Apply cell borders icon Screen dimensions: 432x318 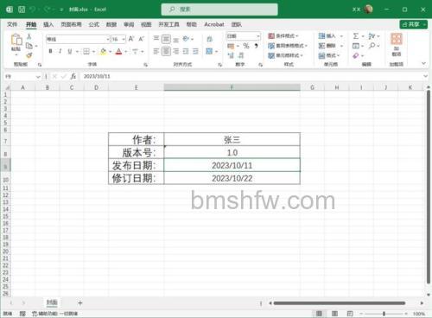(86, 52)
